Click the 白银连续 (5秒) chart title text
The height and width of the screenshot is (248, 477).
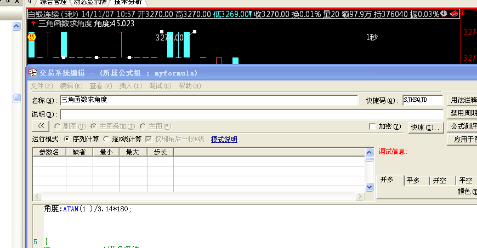point(53,14)
